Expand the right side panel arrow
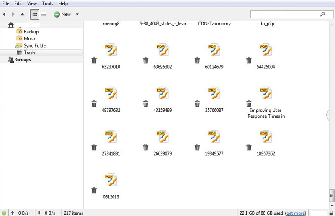 coord(327,115)
